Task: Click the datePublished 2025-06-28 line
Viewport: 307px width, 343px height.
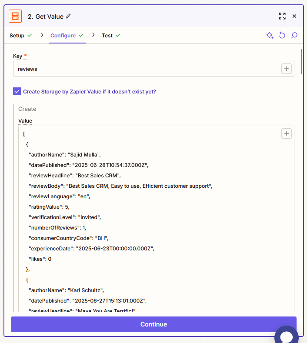Action: 89,165
